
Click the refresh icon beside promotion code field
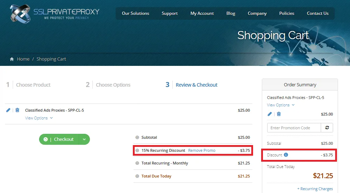pos(327,127)
